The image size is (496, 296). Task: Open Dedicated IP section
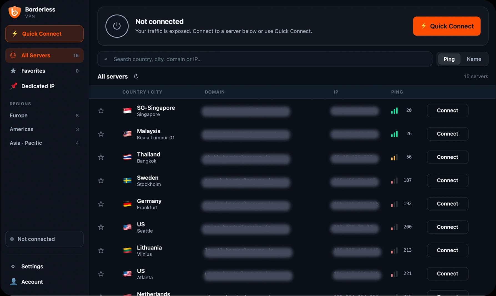[x=44, y=86]
